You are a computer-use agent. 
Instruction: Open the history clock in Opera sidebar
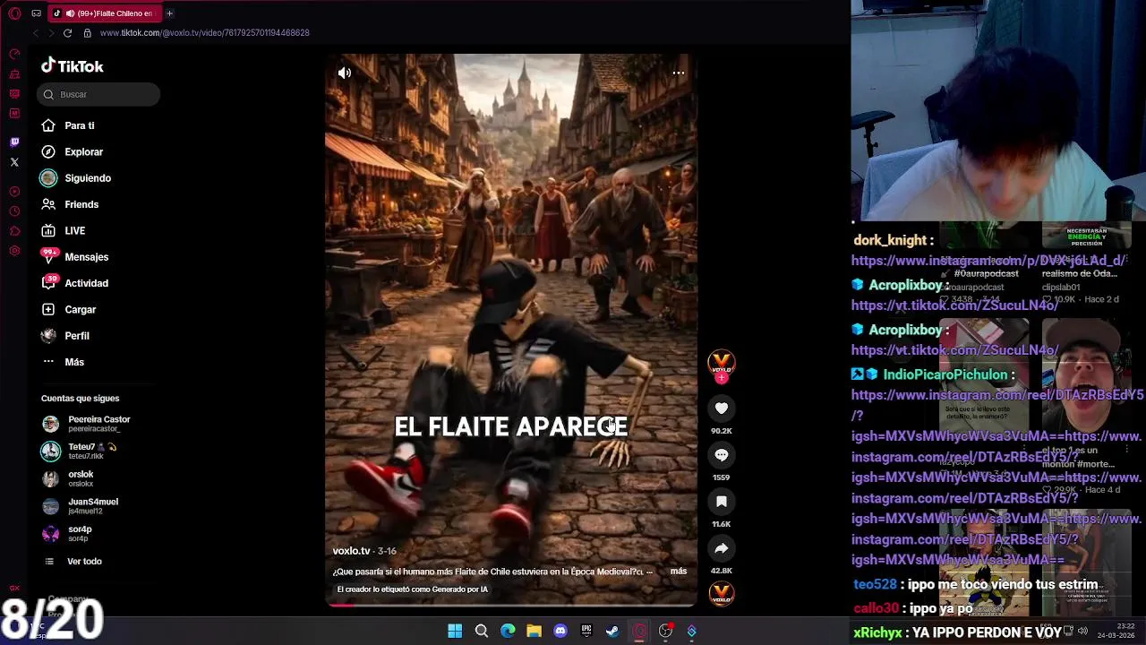(14, 211)
